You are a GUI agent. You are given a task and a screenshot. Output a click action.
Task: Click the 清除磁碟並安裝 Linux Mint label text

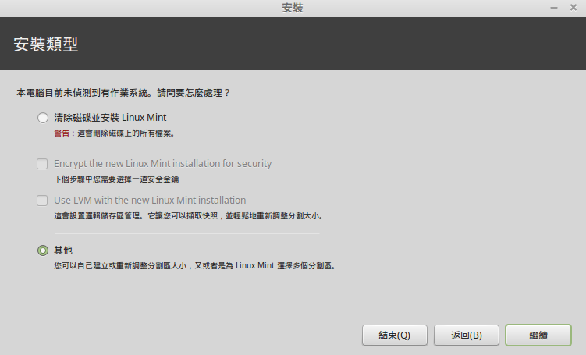(110, 118)
